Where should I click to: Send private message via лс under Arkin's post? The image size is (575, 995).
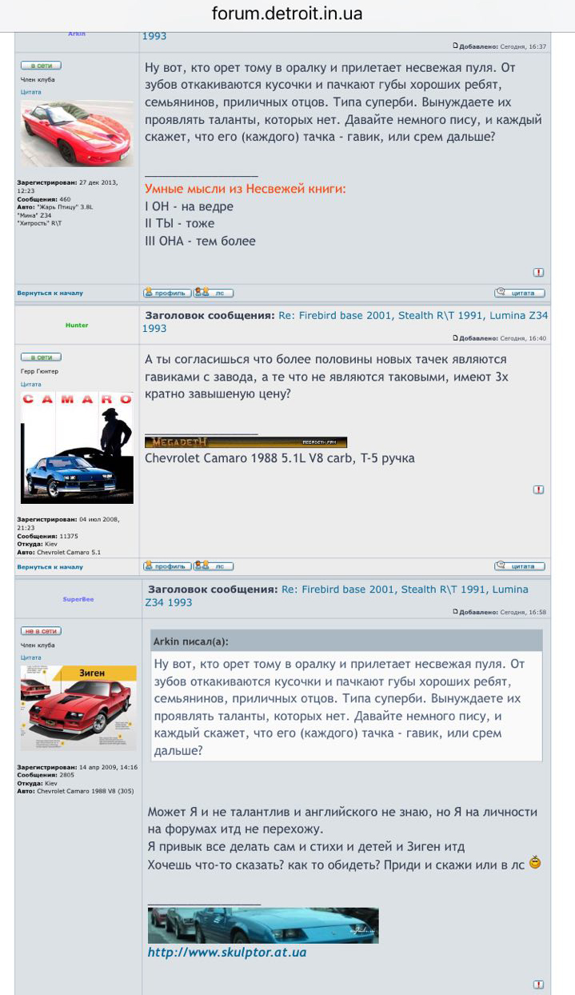(214, 293)
